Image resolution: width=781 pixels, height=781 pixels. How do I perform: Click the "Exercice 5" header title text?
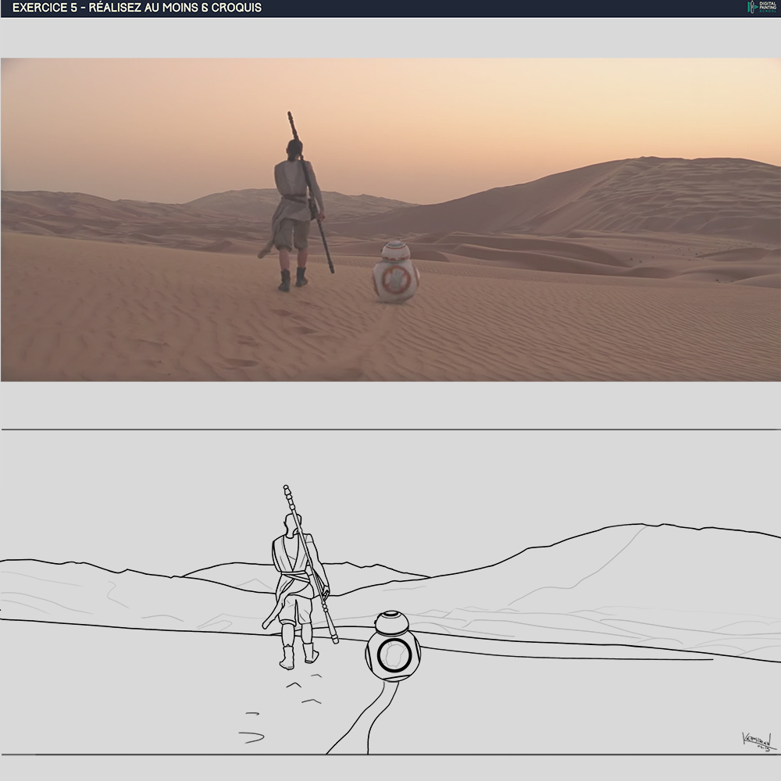point(137,8)
